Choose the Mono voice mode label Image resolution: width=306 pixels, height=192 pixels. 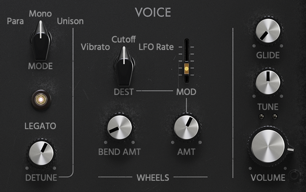tap(40, 14)
